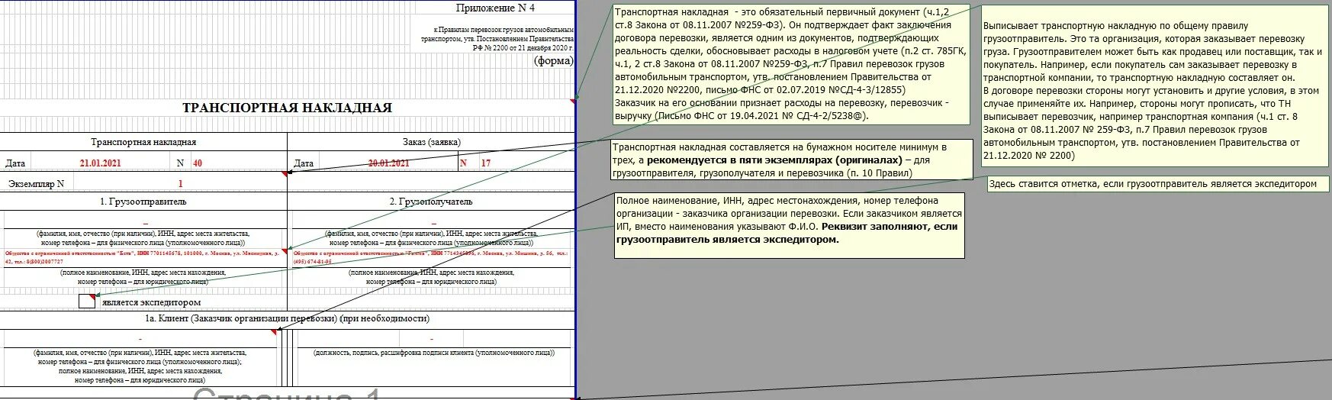This screenshot has height=400, width=1332.
Task: Click the comment marker of the expeditor checkbox
Action: [93, 296]
